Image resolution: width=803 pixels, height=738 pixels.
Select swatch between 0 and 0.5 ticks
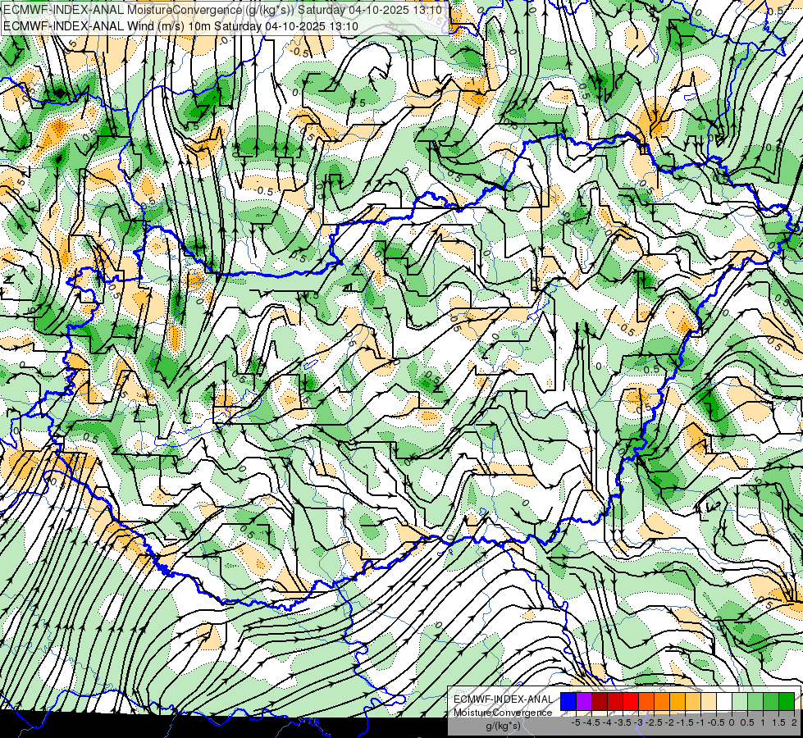click(740, 702)
